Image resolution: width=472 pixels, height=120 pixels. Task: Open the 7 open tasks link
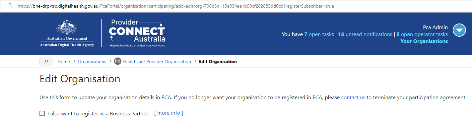coord(319,34)
